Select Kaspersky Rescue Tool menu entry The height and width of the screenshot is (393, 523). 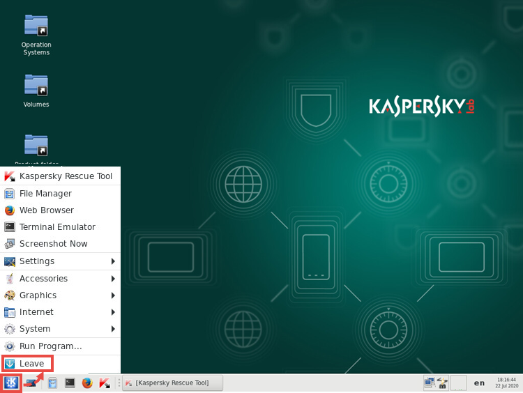point(61,176)
